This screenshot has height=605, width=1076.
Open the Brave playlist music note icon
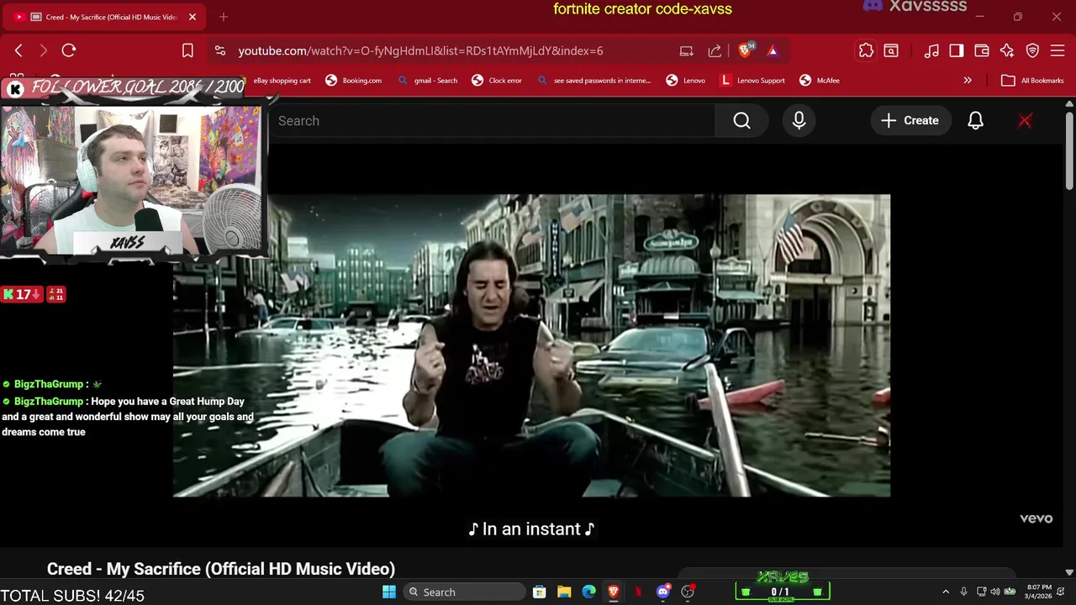(x=931, y=50)
